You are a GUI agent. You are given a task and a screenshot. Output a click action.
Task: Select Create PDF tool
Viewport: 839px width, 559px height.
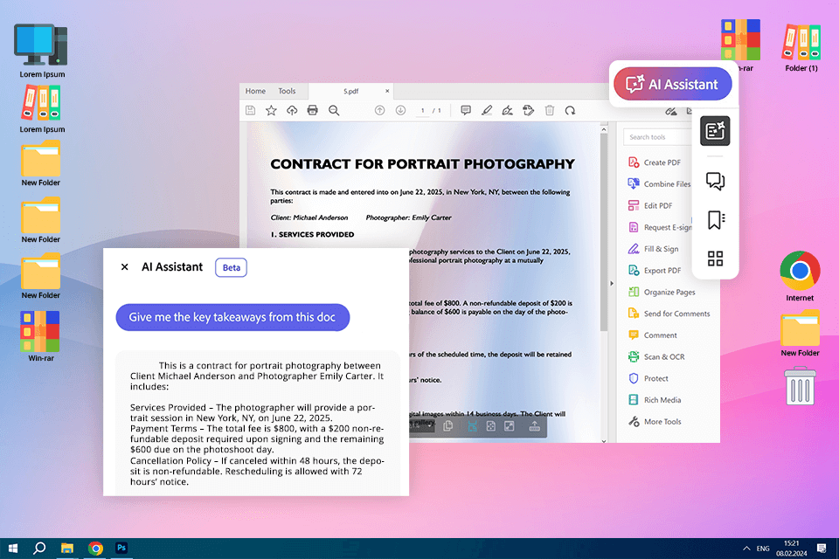pos(655,162)
